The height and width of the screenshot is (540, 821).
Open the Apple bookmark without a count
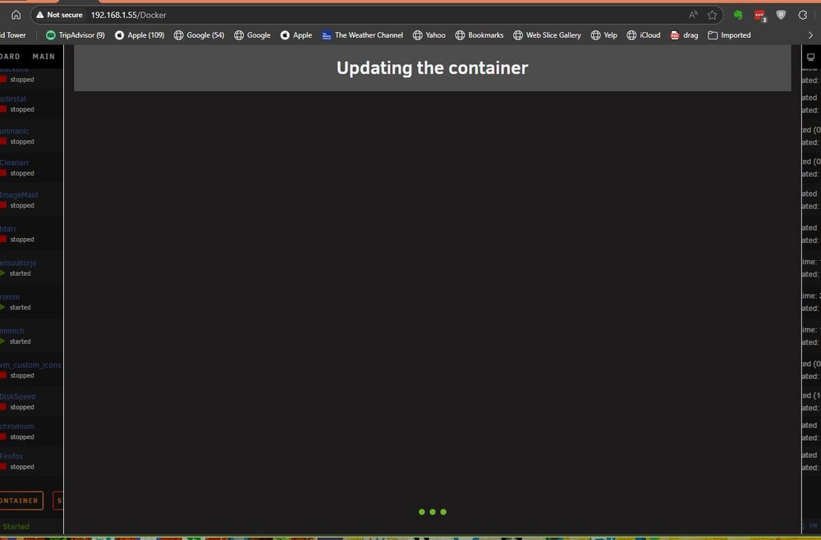296,35
